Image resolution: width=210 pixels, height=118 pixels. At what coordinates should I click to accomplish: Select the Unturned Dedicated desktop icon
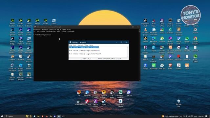point(21,76)
